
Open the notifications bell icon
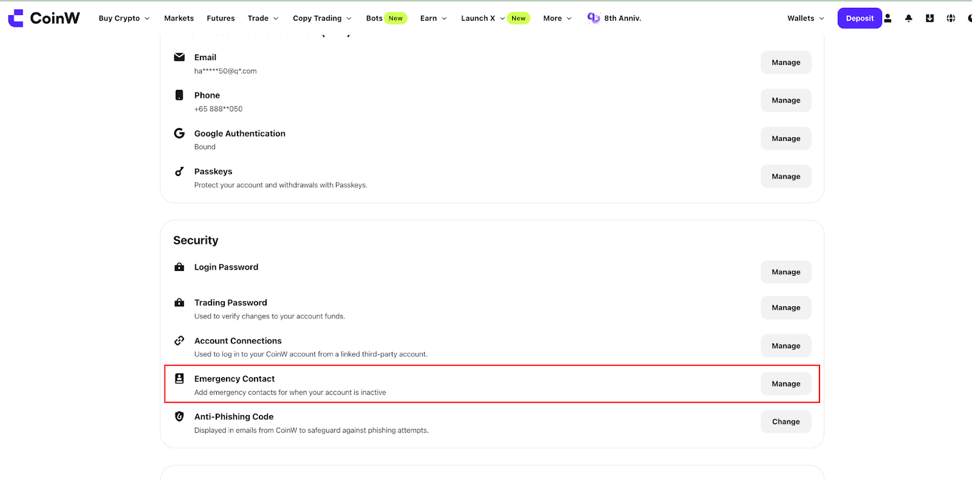(x=909, y=18)
